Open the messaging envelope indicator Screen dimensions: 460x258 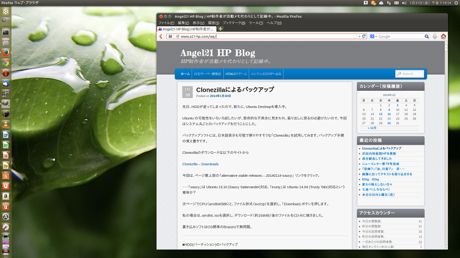click(396, 3)
